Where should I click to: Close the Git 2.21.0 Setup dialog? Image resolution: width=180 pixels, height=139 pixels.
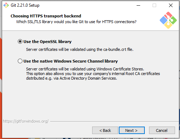click(171, 5)
